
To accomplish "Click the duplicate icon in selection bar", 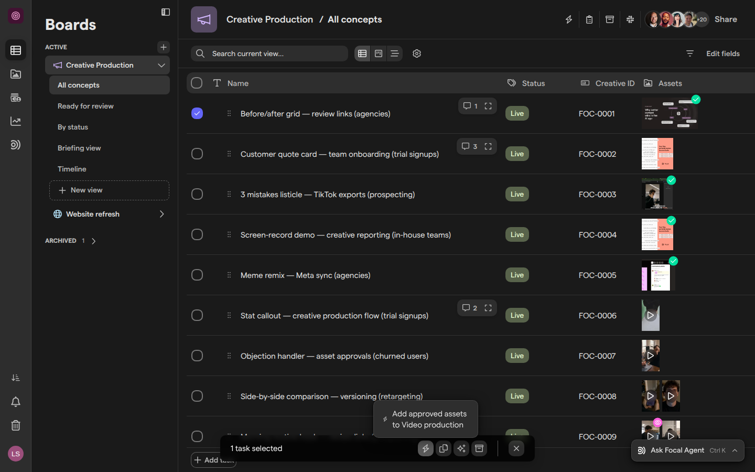I will click(444, 448).
